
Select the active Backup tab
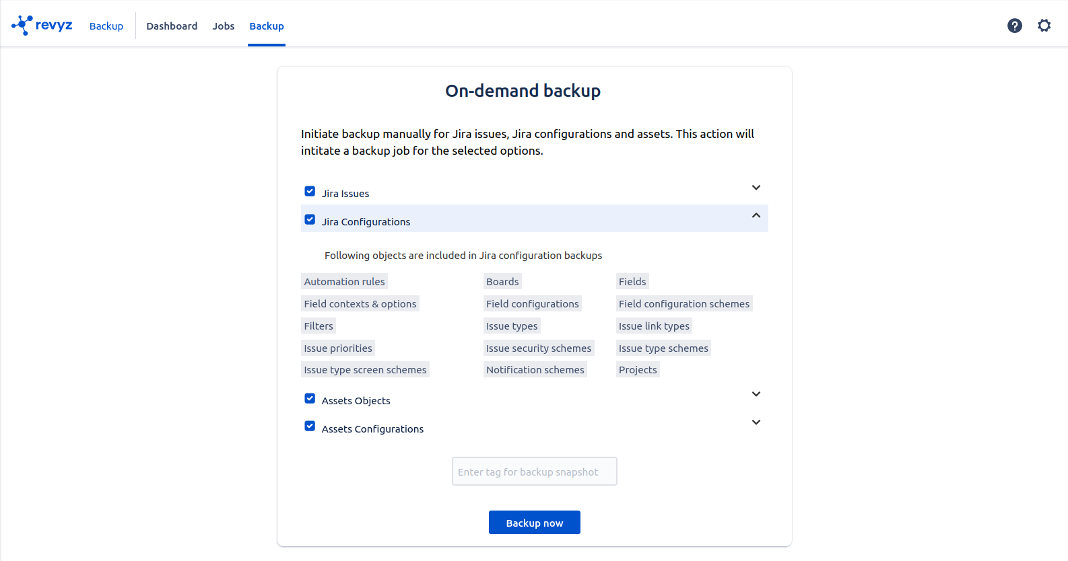pos(267,26)
